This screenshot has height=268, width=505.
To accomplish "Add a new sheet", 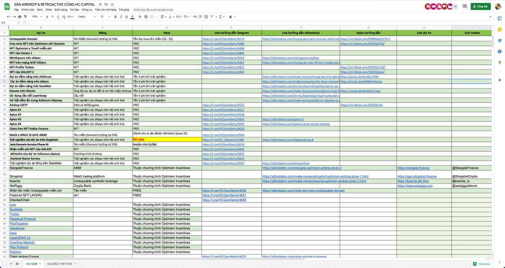I will (11, 263).
